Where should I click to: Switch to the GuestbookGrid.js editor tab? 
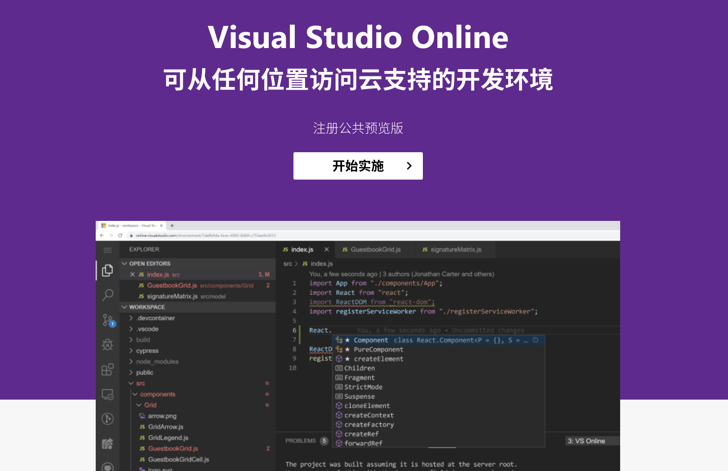tap(375, 250)
